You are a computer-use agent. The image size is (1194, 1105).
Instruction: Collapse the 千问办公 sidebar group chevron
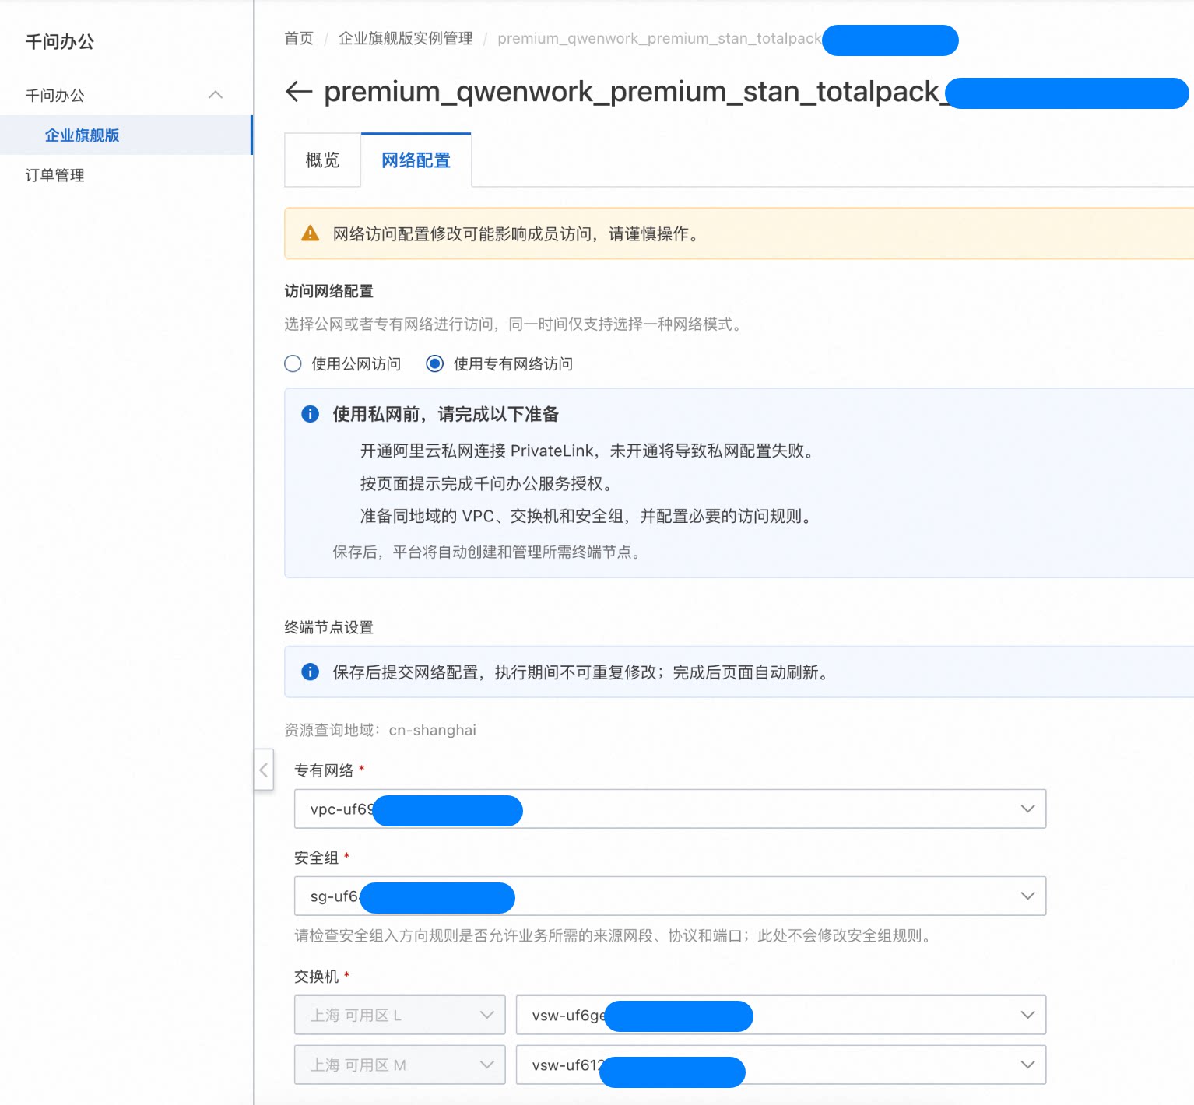(216, 95)
